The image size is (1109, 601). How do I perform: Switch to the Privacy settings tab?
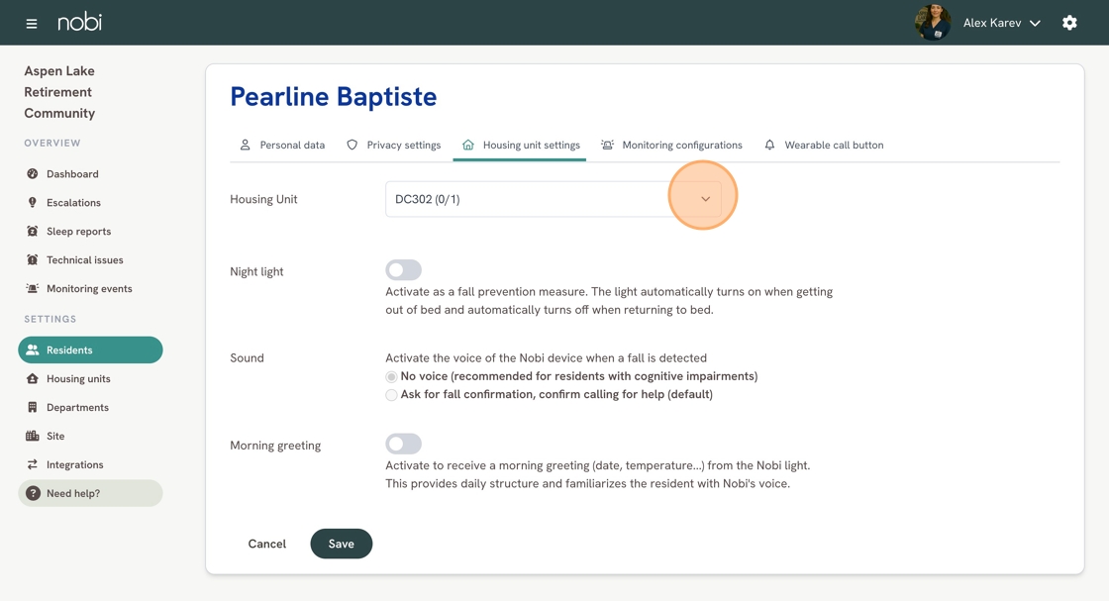pos(393,145)
